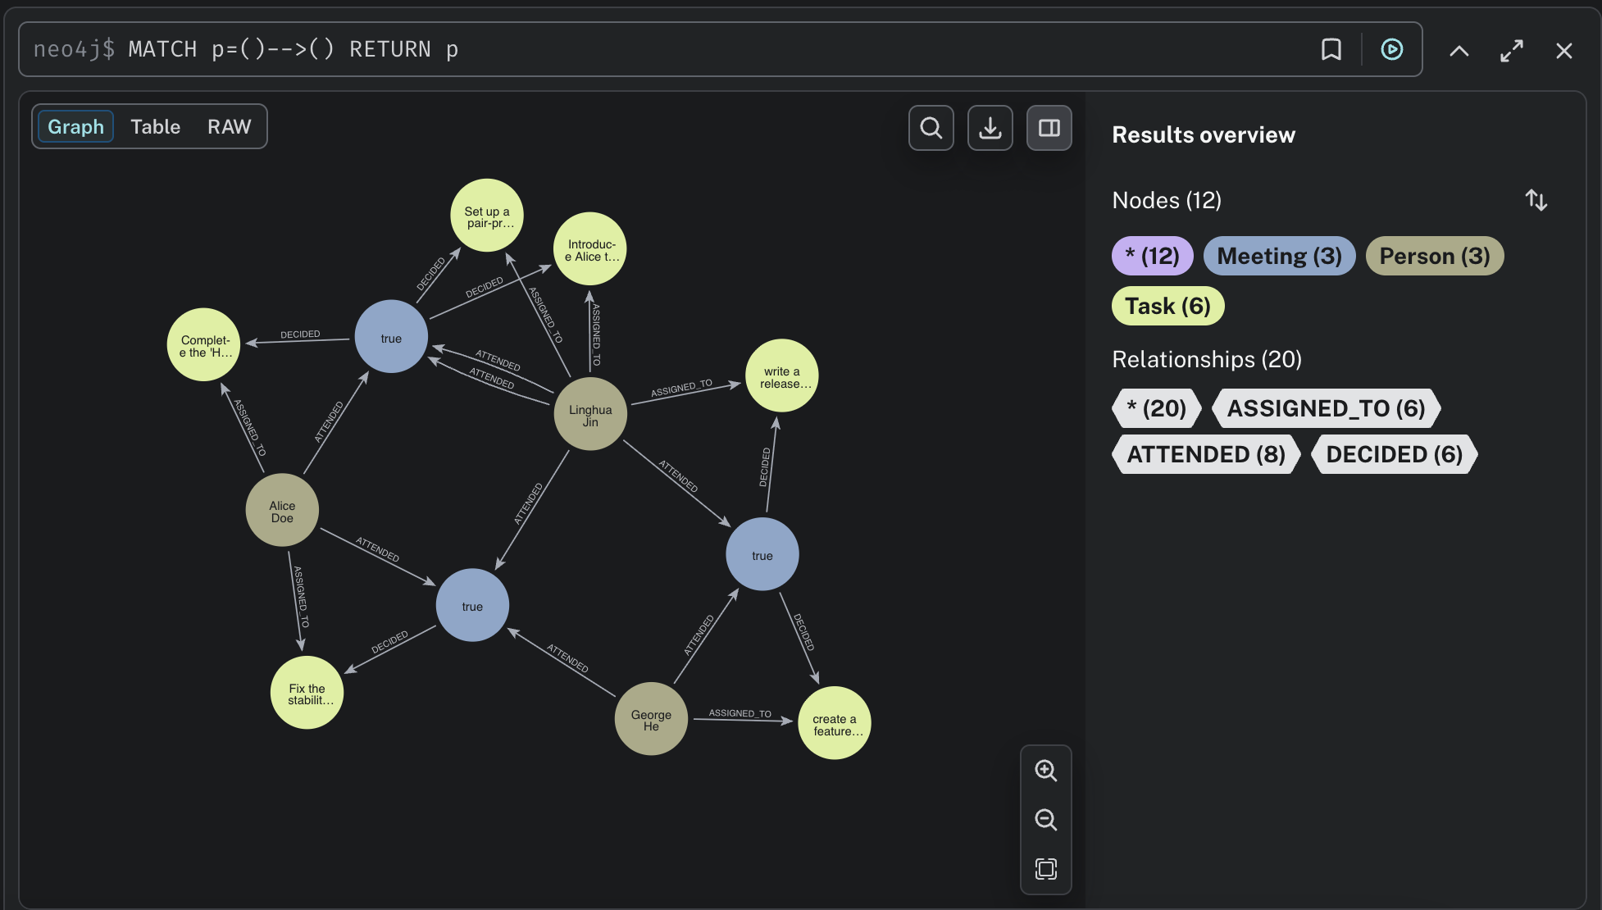Close the query result frame
Screen dimensions: 1602x910
click(1564, 49)
